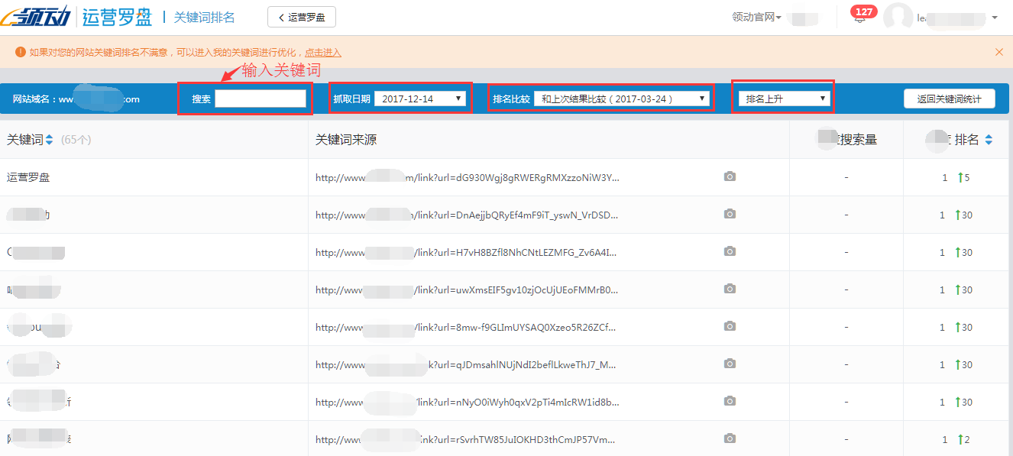Click the 返回关键词统计 button
Viewport: 1013px width, 456px height.
tap(949, 99)
